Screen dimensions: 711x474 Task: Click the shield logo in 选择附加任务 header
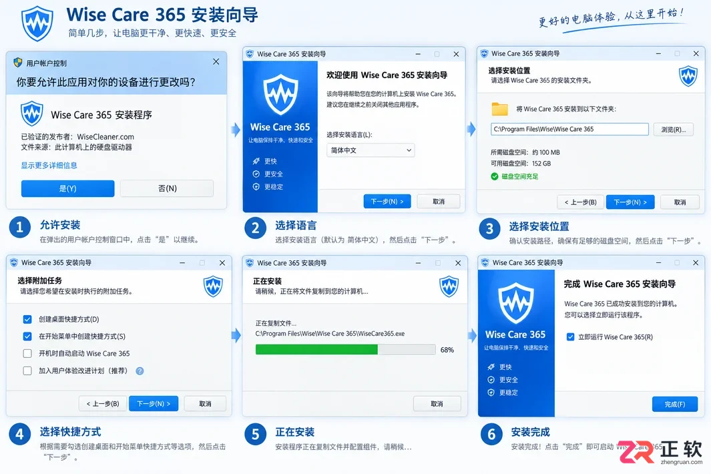pos(213,286)
